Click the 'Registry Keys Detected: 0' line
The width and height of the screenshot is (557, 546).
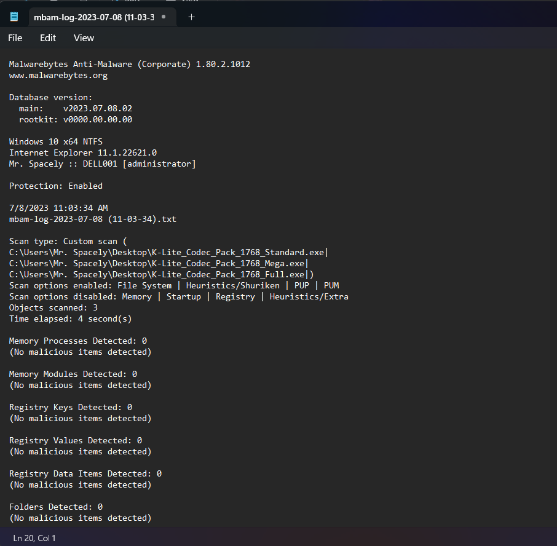tap(71, 407)
